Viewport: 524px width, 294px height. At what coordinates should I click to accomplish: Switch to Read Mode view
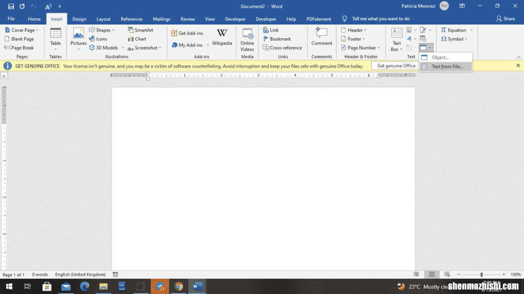417,274
